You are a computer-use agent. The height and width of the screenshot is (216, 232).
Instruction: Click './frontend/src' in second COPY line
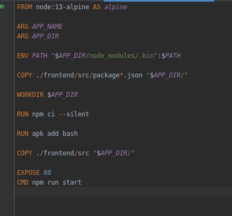(62, 153)
